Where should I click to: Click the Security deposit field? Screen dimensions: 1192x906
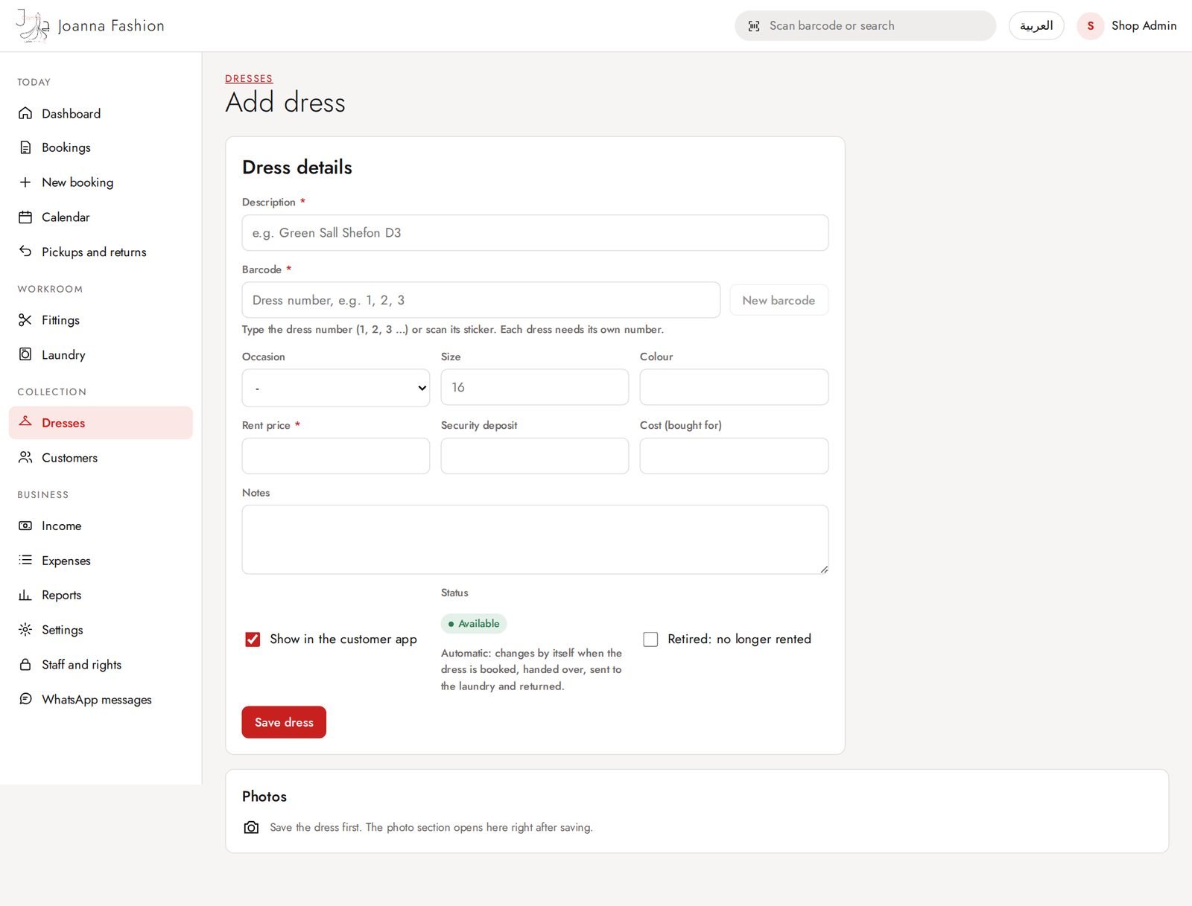coord(535,456)
